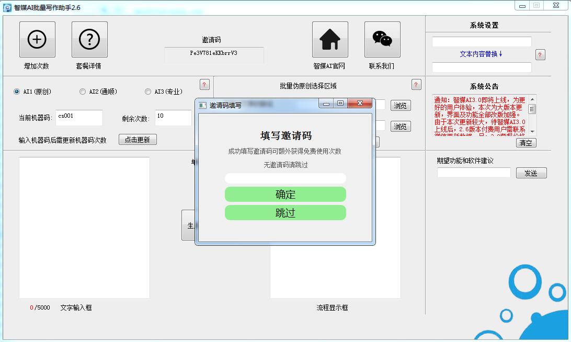Click the 联系我们 WeChat icon
The width and height of the screenshot is (571, 342).
[382, 39]
